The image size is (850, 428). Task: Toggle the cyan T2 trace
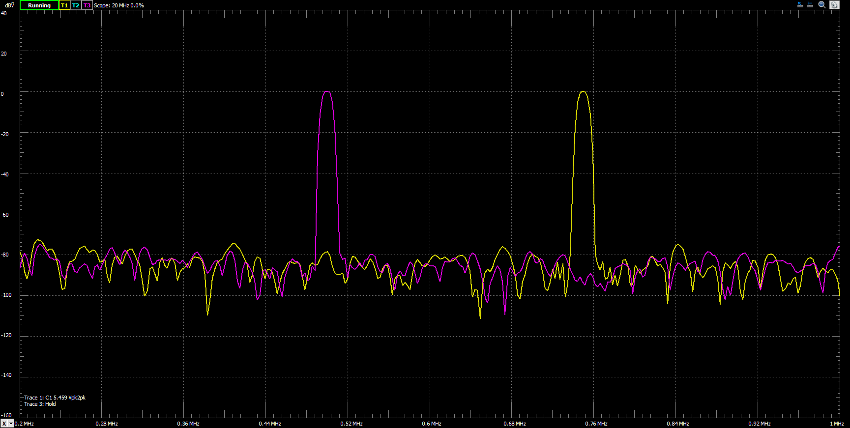point(76,5)
